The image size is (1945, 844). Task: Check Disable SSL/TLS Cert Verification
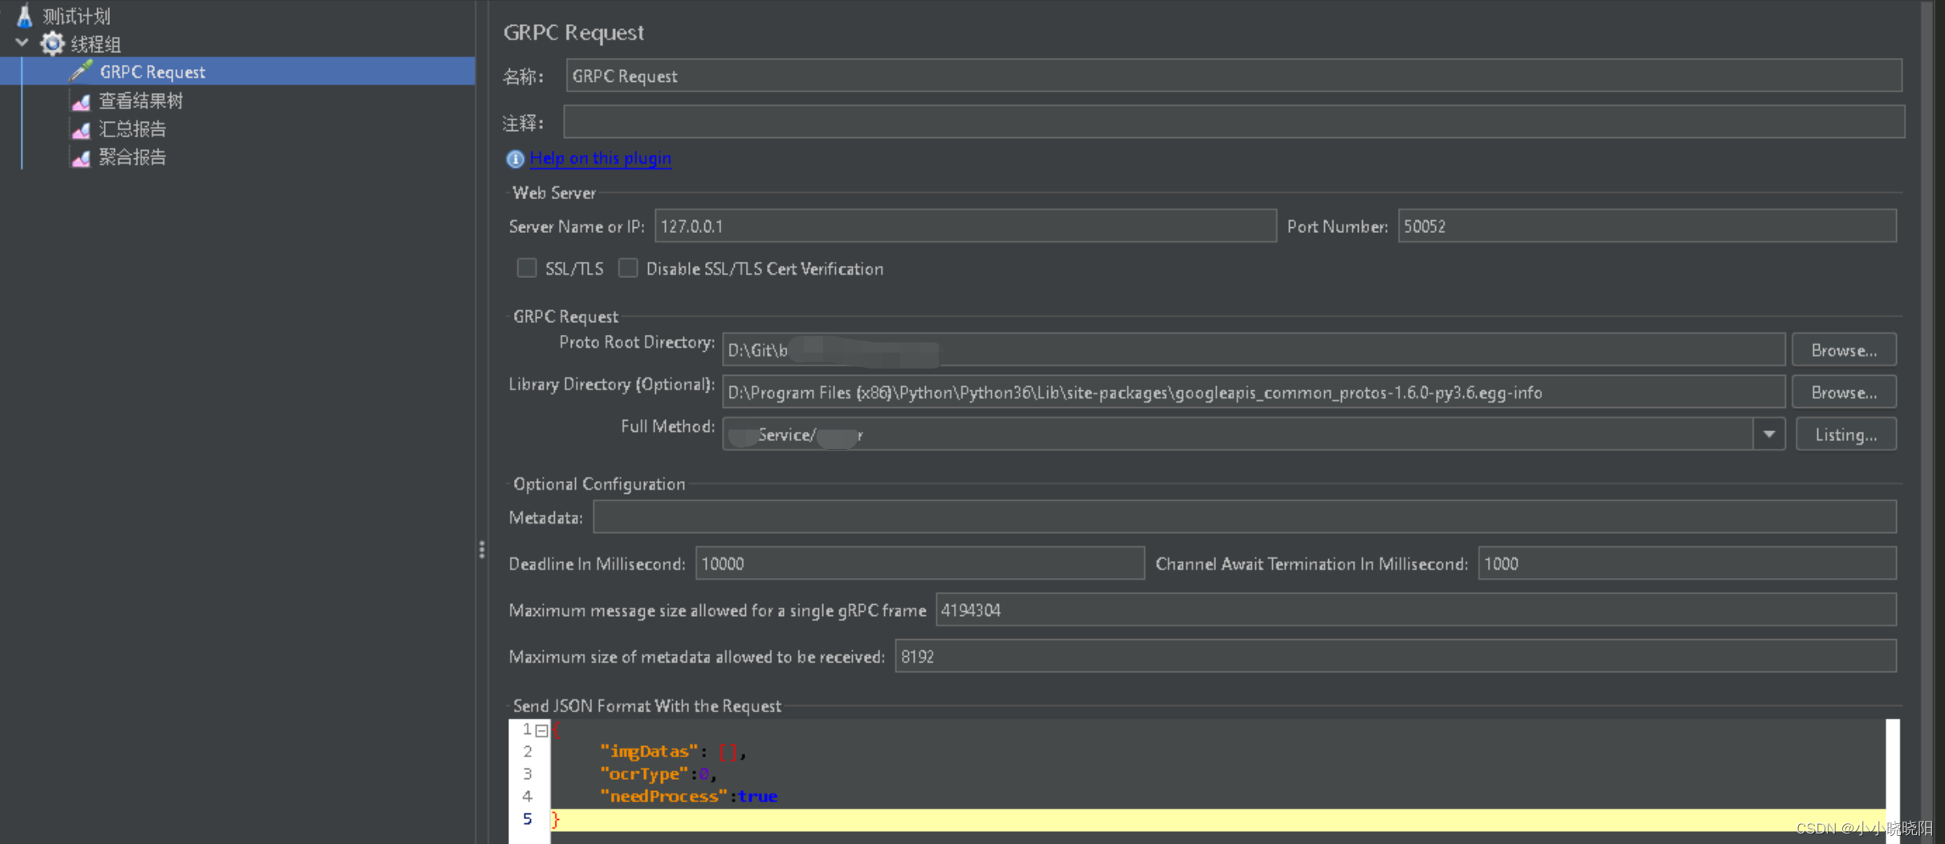click(628, 268)
